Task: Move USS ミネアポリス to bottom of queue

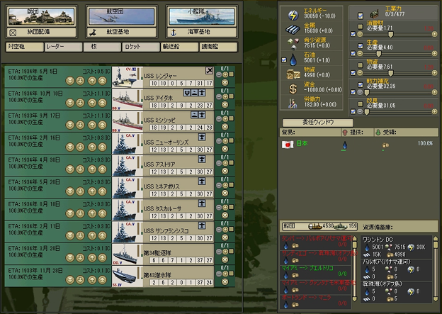Action: (x=70, y=191)
